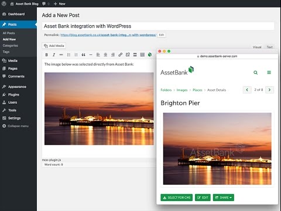
Task: Open All Posts submenu item
Action: pos(9,33)
